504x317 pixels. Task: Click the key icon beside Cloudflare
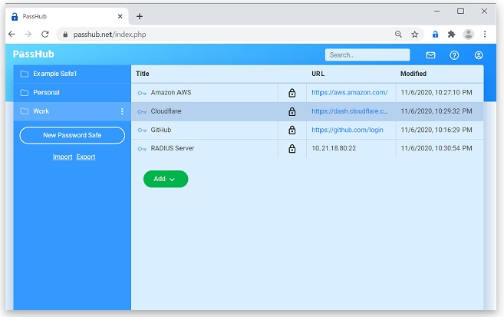(142, 112)
